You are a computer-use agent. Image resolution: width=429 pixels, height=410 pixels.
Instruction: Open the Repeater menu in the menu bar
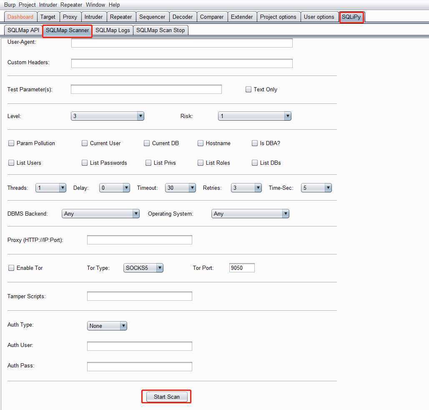[71, 5]
